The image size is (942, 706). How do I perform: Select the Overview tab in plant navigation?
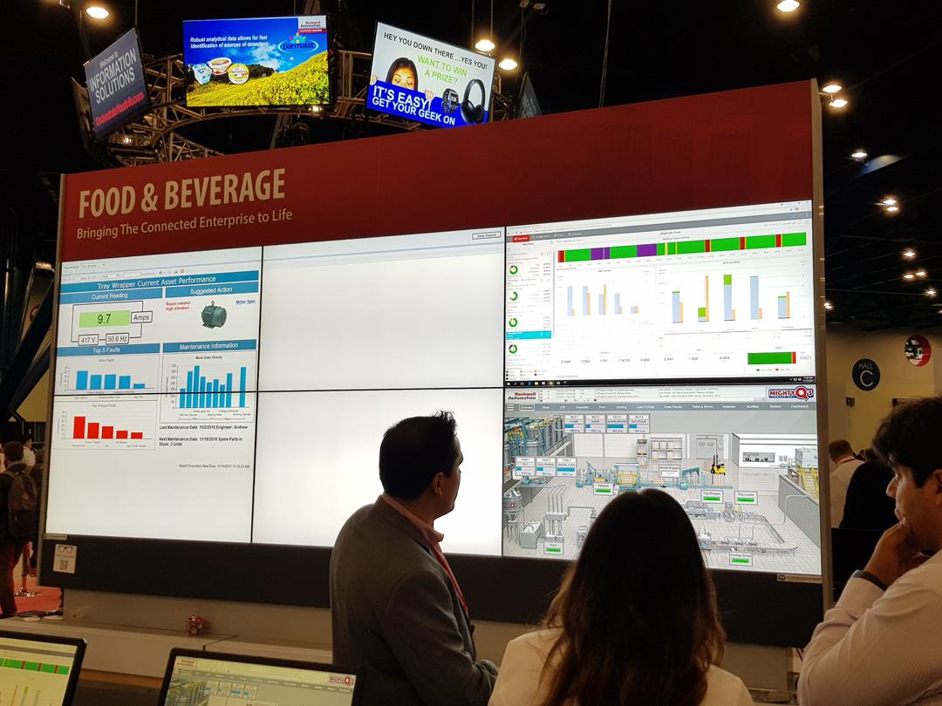527,407
